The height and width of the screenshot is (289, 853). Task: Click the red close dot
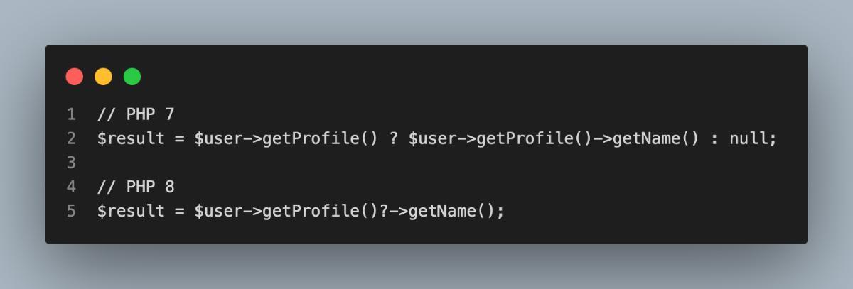(x=75, y=76)
